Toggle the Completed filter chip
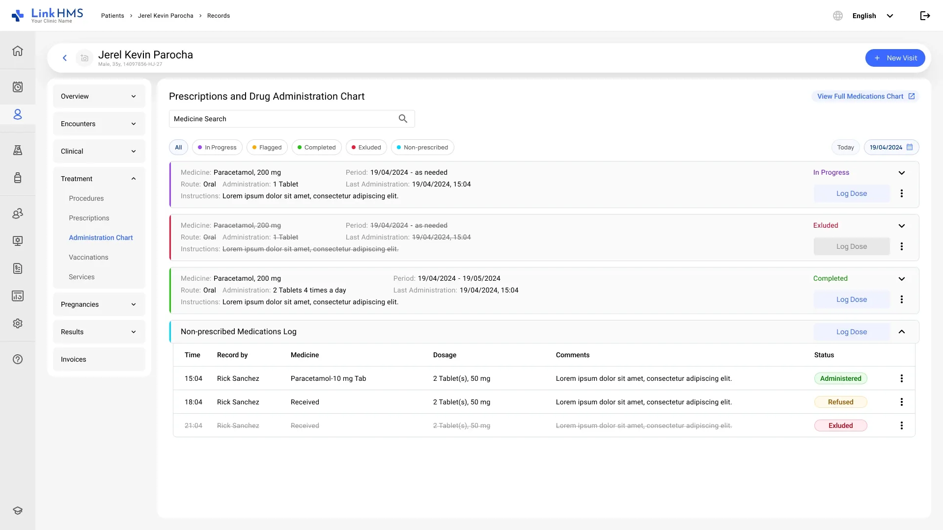 [x=317, y=147]
